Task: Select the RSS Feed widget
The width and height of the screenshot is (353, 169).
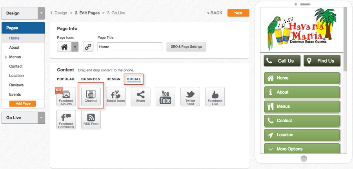Action: (x=91, y=119)
